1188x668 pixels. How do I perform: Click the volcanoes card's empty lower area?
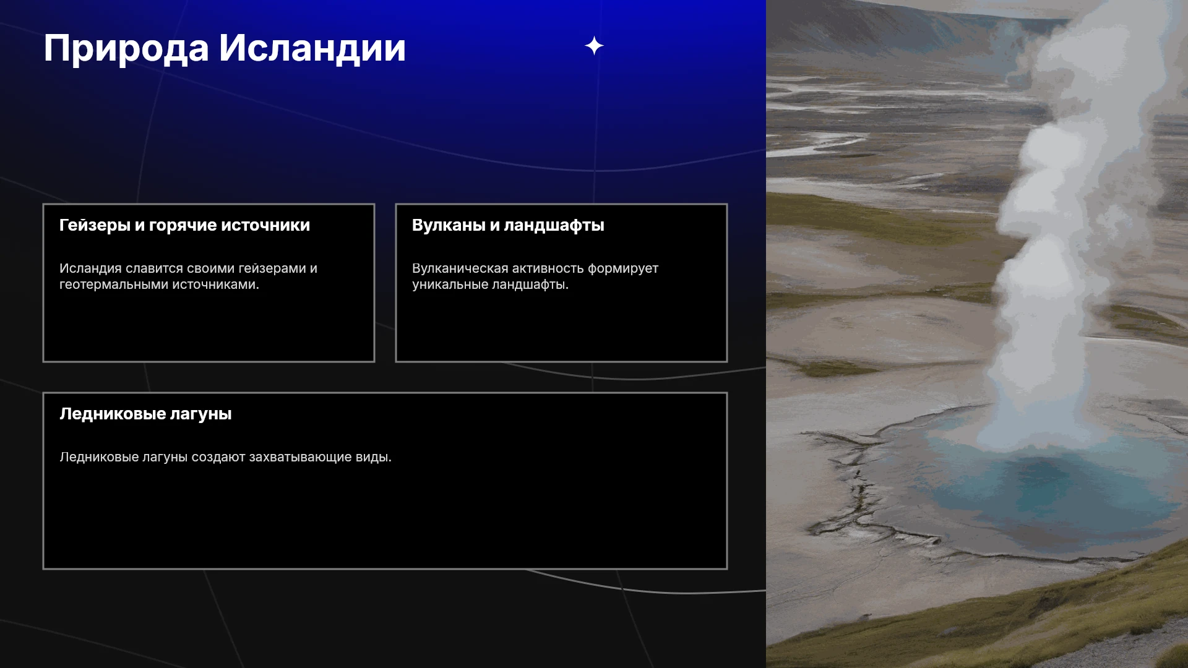pyautogui.click(x=561, y=328)
